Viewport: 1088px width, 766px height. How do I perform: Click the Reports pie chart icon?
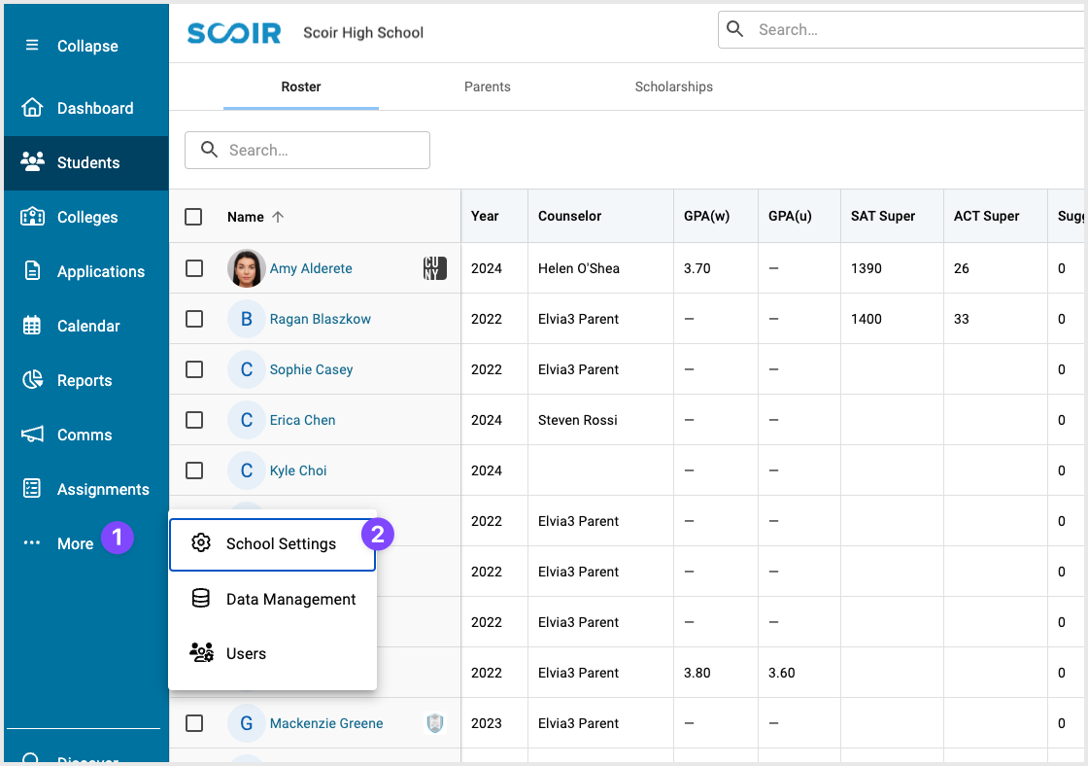[32, 379]
